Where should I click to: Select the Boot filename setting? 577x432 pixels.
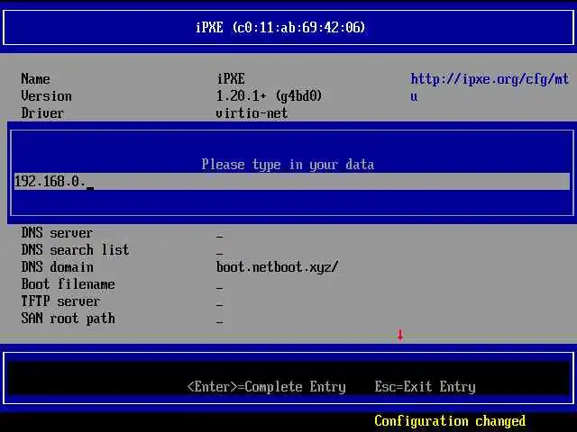click(x=69, y=284)
